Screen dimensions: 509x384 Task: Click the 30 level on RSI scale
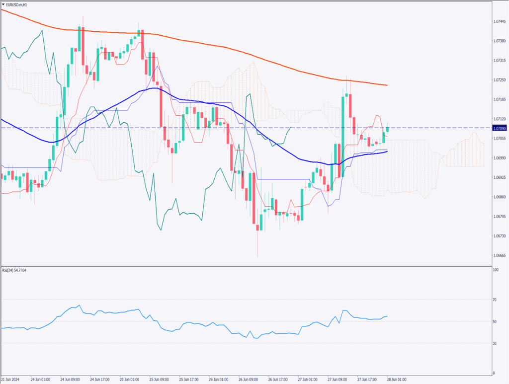click(495, 343)
